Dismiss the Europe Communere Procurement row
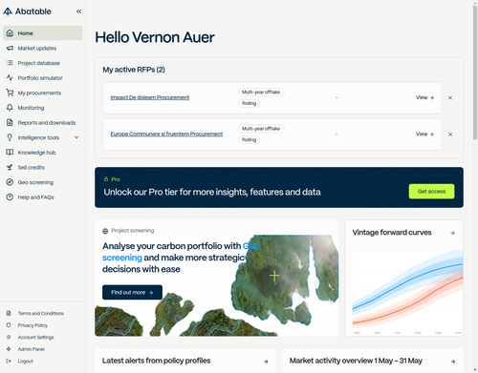 click(450, 135)
